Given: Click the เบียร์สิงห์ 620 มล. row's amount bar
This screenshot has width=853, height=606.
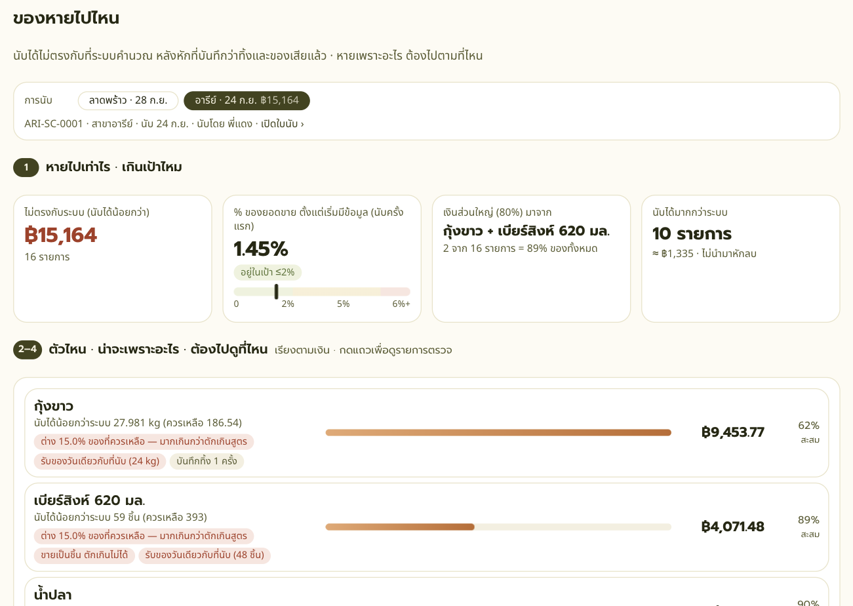Looking at the screenshot, I should (498, 527).
